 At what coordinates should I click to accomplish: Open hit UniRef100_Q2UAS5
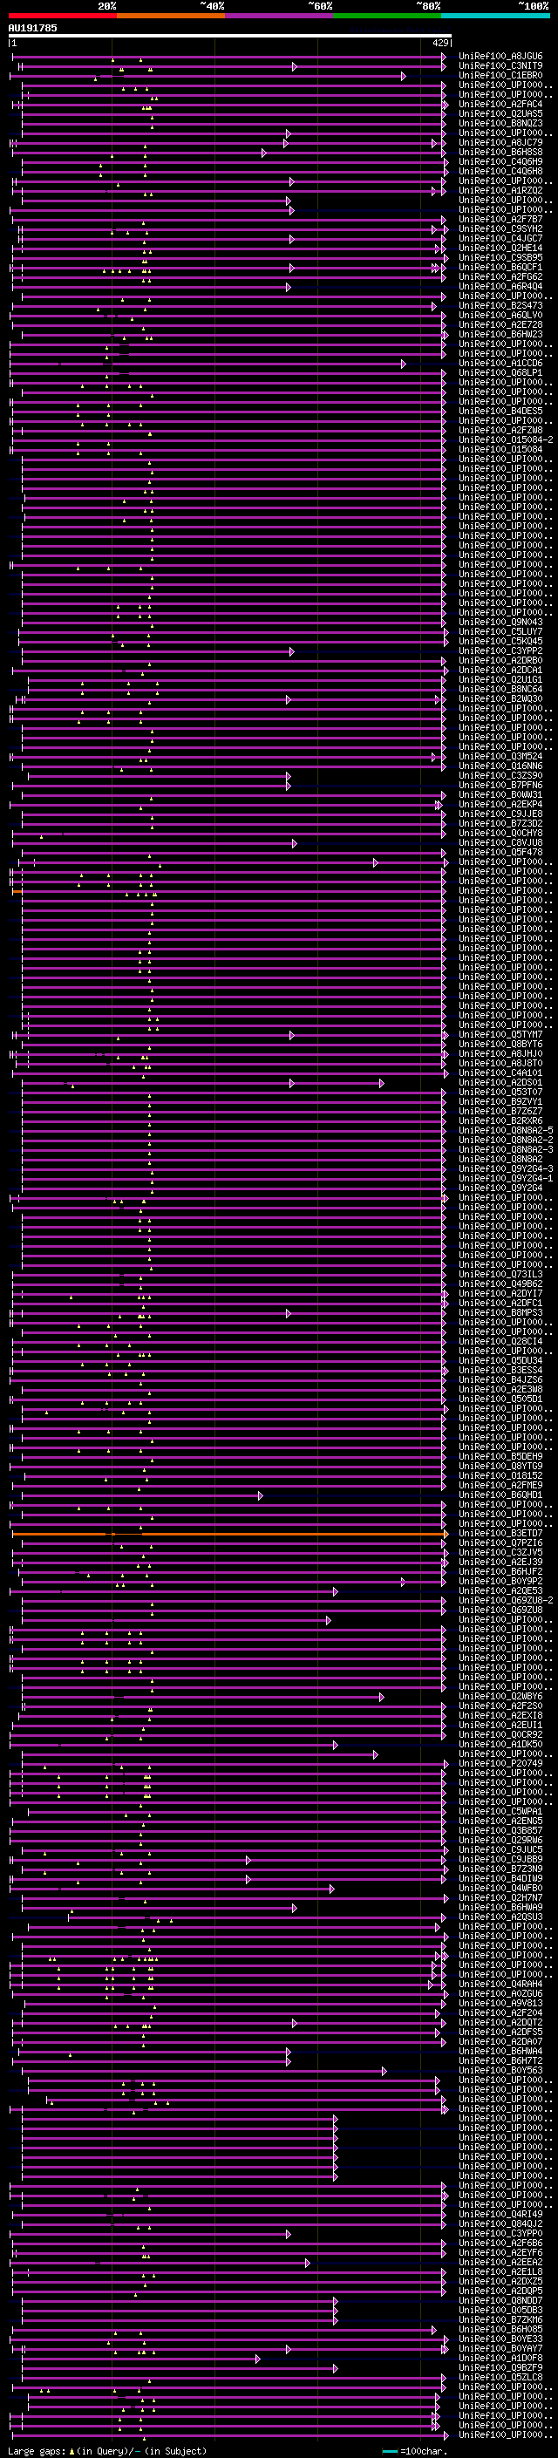click(500, 113)
